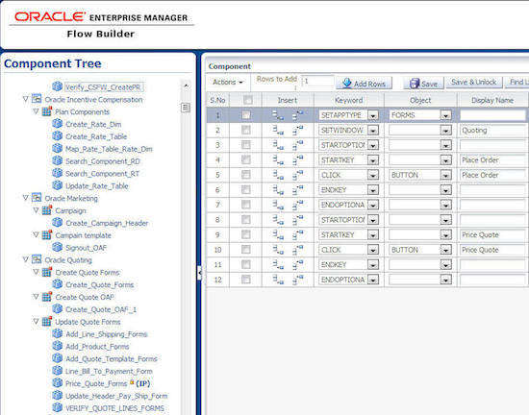
Task: Open the Actions menu
Action: (x=228, y=83)
